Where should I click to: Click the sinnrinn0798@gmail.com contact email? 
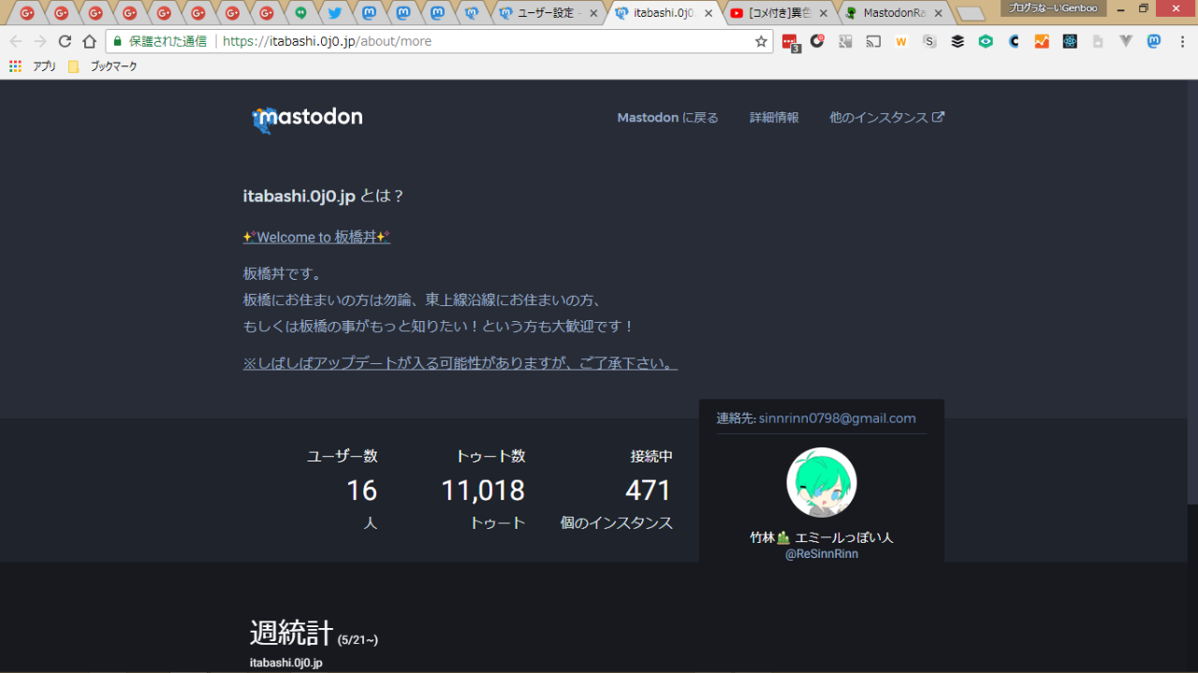coord(837,418)
